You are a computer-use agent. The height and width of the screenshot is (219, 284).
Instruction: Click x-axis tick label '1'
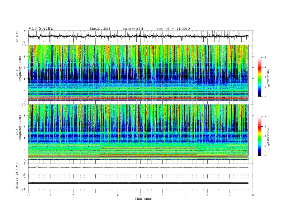tap(51, 195)
